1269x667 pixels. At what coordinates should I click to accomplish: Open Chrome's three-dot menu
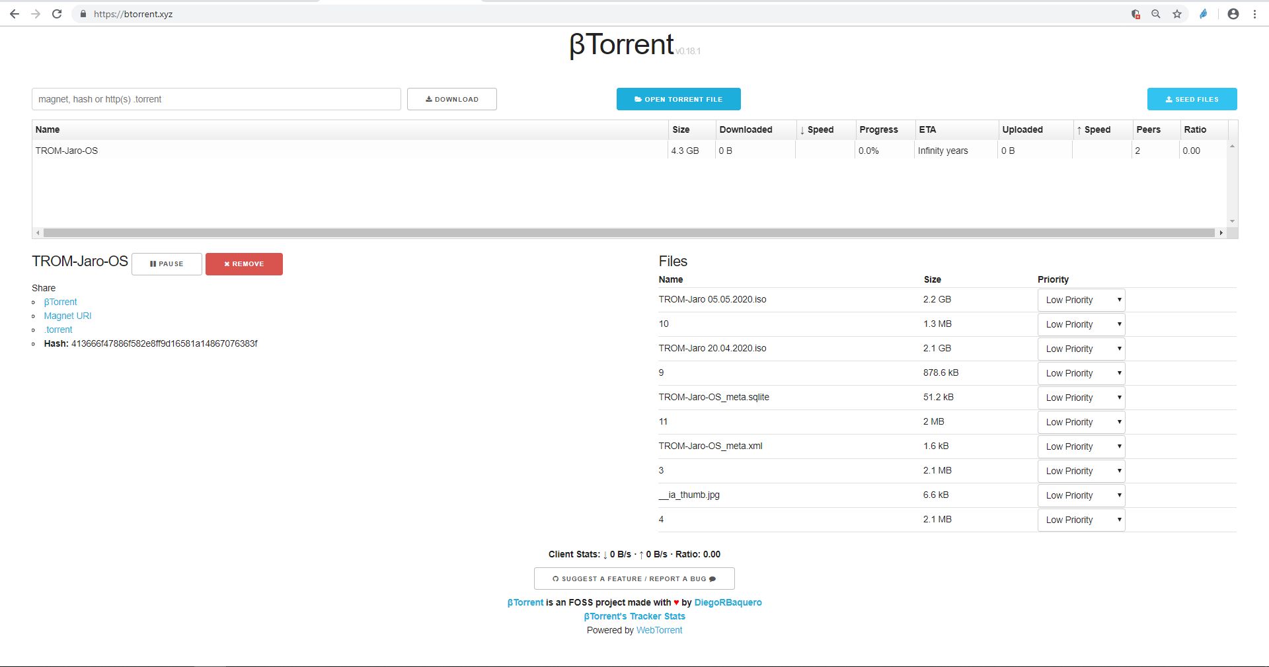[x=1254, y=14]
